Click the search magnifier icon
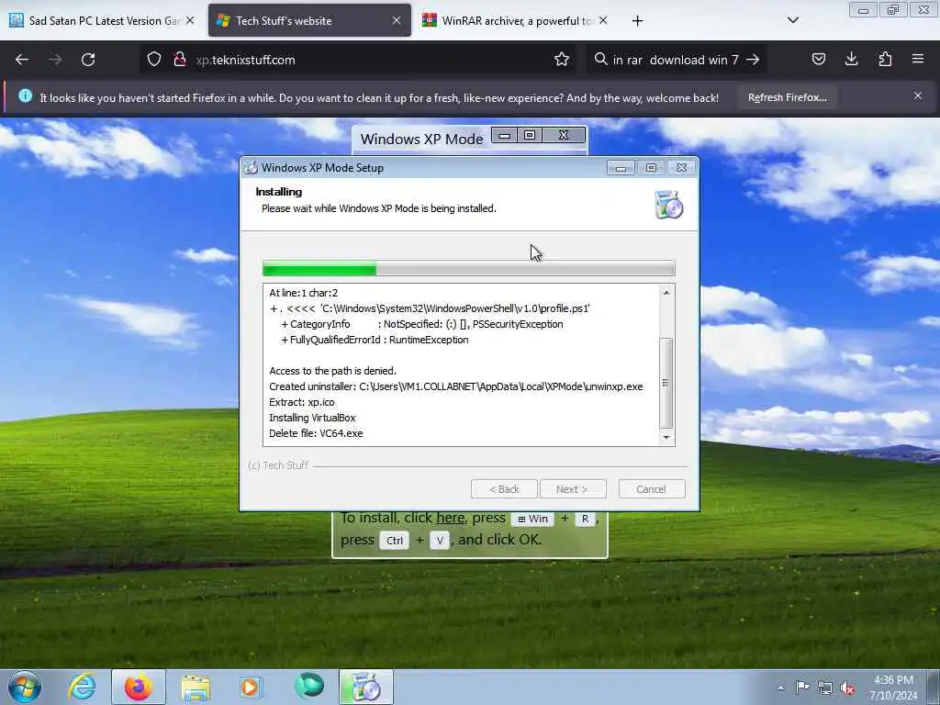 click(600, 59)
